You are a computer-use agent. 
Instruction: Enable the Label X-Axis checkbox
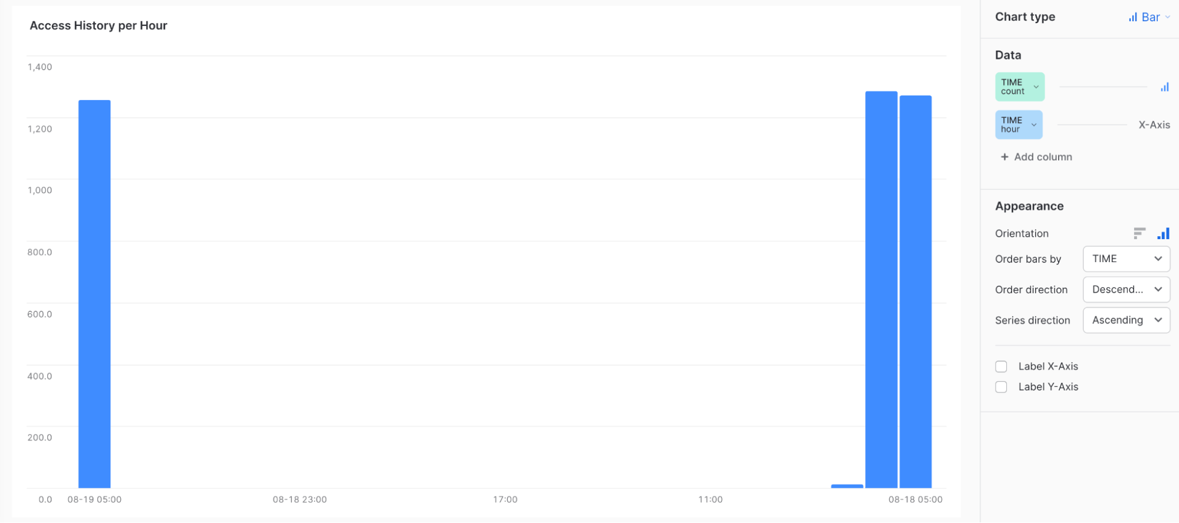(1001, 366)
